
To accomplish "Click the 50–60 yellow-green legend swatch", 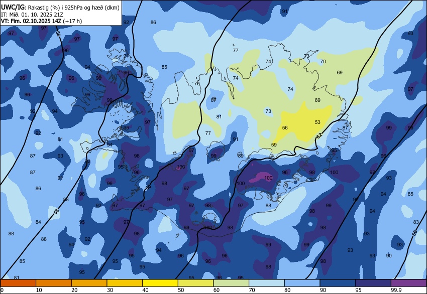I will coord(195,283).
